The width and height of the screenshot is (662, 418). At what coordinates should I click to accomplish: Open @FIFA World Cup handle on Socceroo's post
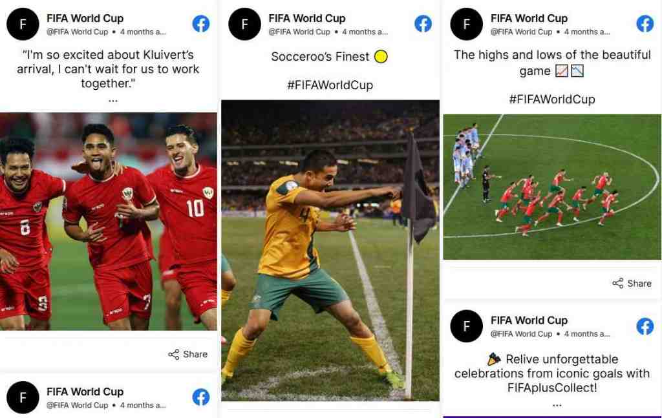pos(299,32)
